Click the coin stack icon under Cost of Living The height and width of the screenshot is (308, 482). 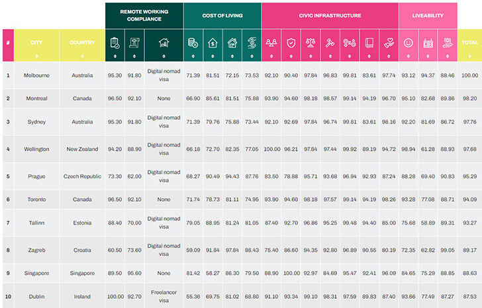point(193,44)
